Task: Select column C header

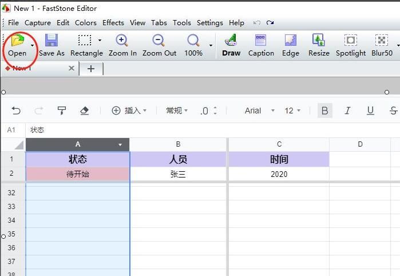Action: (x=279, y=144)
